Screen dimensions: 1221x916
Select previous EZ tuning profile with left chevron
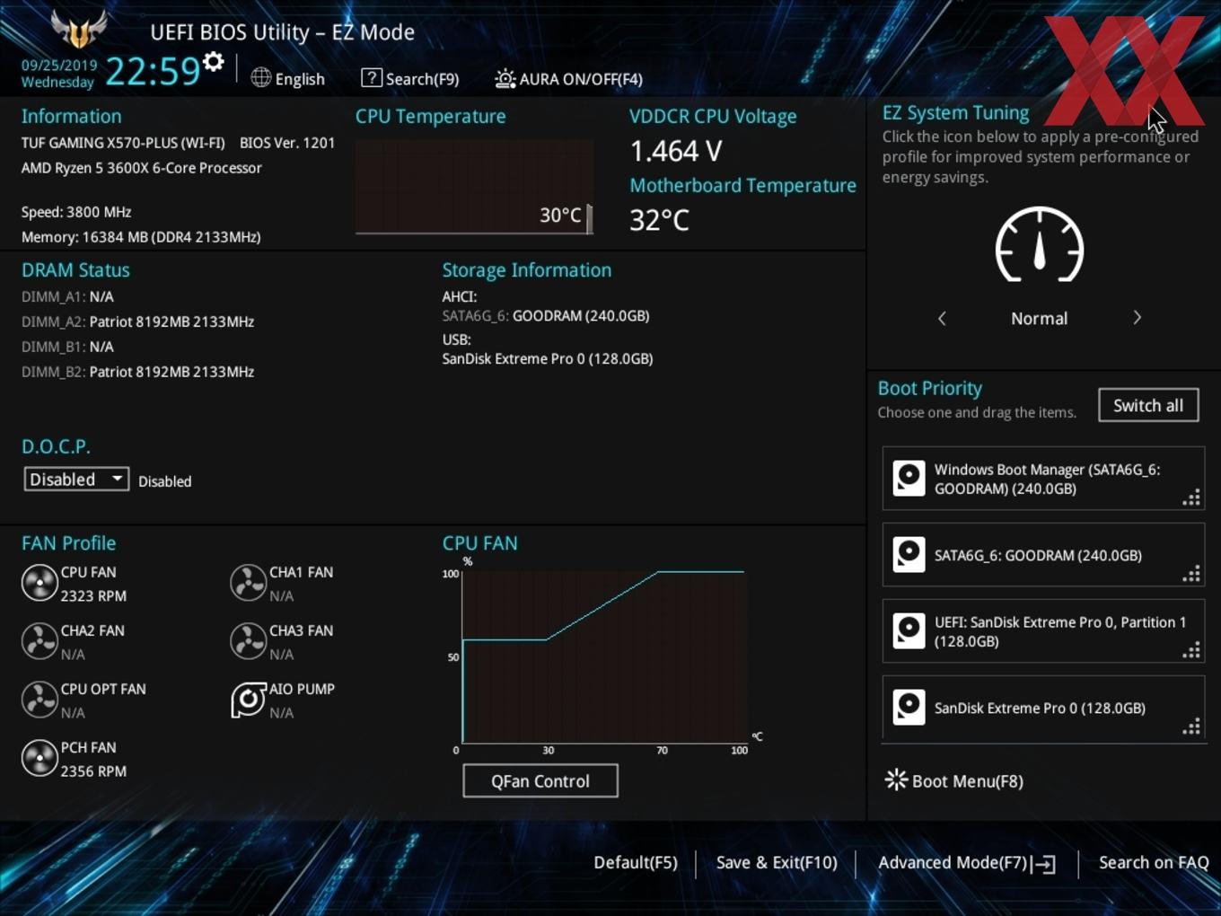(x=942, y=318)
